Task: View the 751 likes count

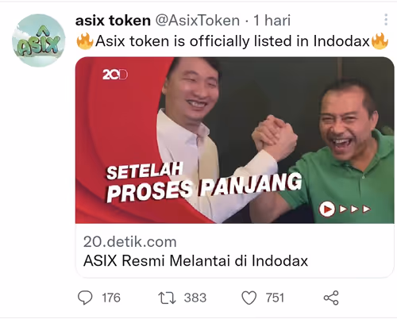Action: coord(275,298)
